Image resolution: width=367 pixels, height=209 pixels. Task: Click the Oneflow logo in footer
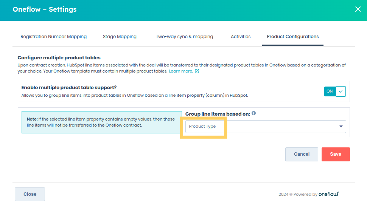329,194
